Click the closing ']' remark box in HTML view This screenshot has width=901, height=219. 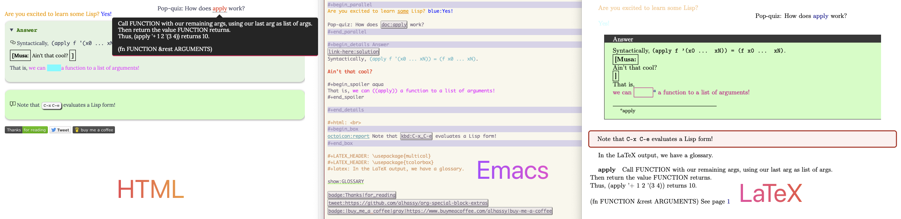pos(72,56)
